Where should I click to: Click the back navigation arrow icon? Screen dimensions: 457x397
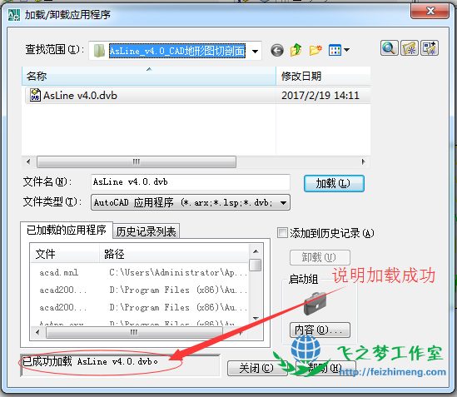coord(277,50)
